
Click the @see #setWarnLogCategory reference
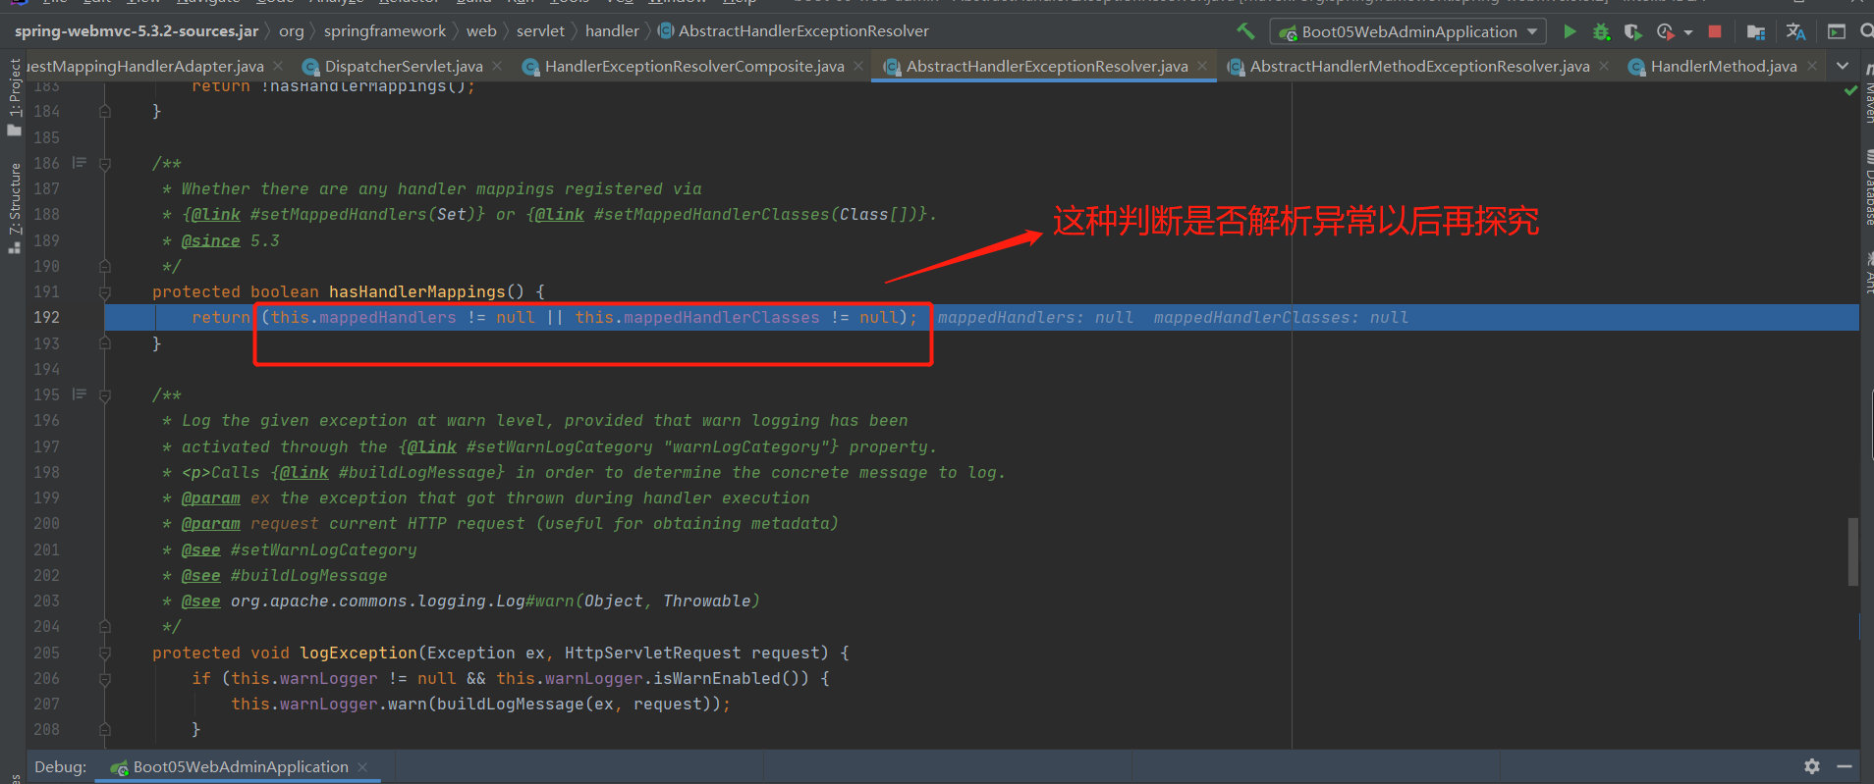[x=323, y=550]
